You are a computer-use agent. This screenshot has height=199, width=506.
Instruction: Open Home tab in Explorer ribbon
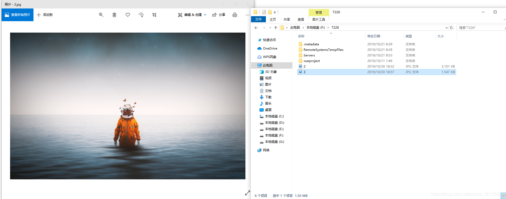273,20
